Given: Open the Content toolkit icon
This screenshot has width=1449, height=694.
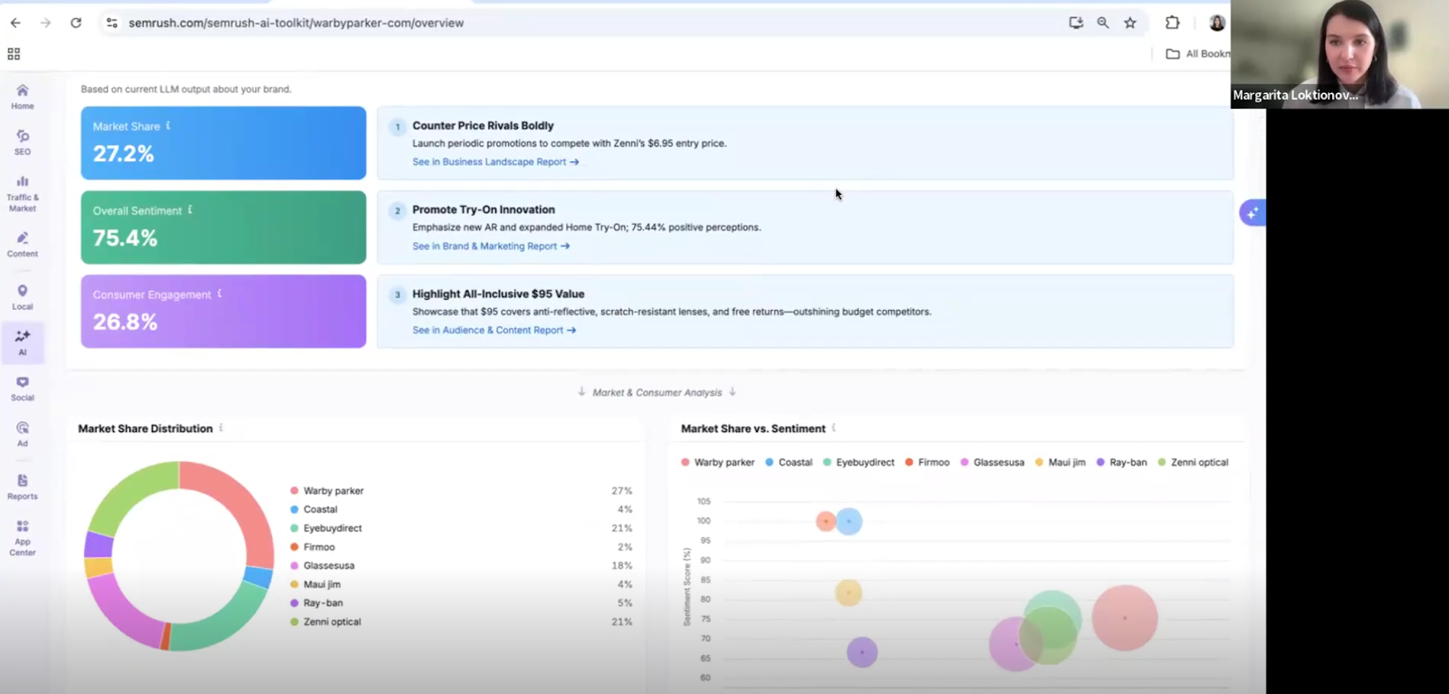Looking at the screenshot, I should (x=23, y=243).
